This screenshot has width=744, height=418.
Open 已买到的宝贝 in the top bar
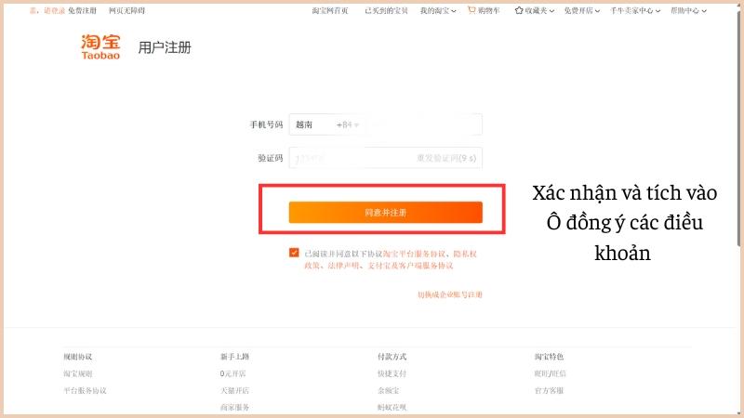coord(386,10)
